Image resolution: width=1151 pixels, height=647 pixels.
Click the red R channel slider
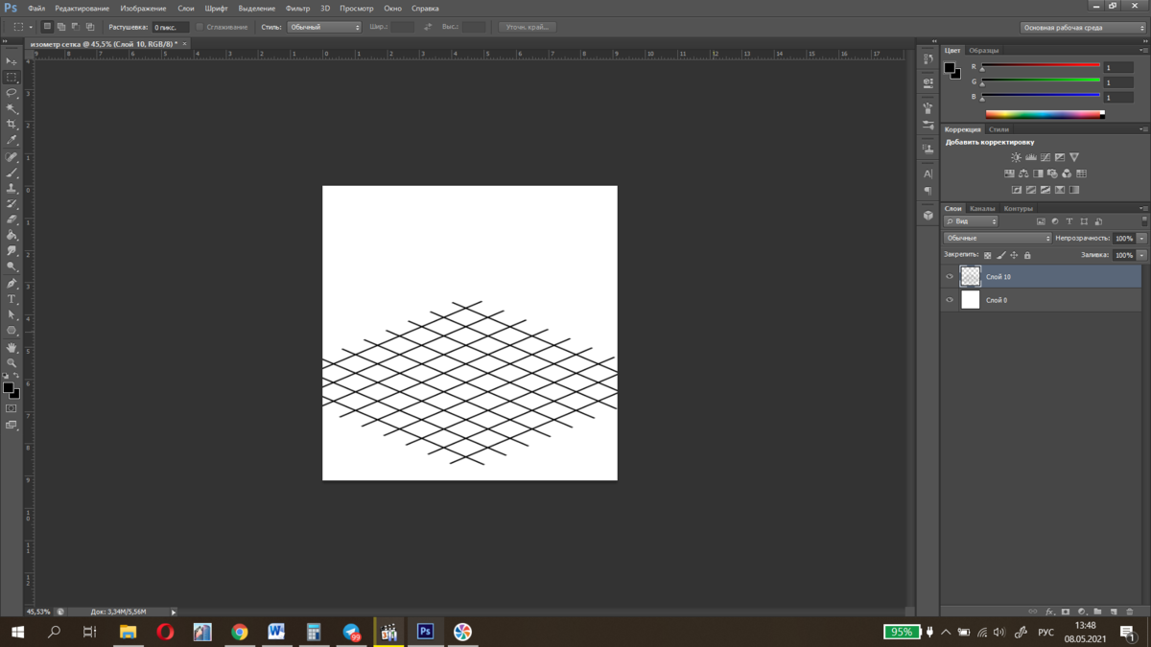(1040, 65)
